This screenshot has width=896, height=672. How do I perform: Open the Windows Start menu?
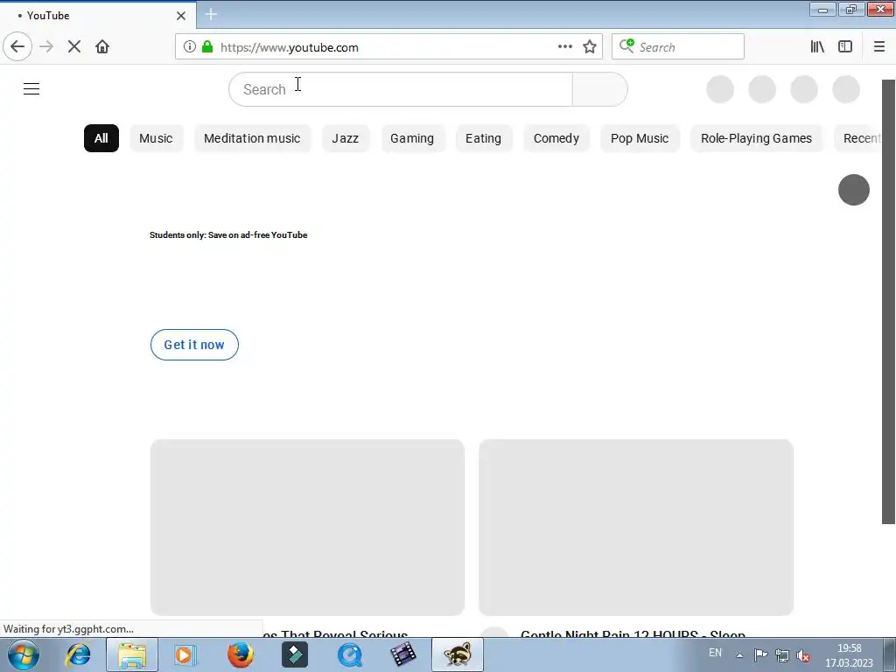pos(24,654)
